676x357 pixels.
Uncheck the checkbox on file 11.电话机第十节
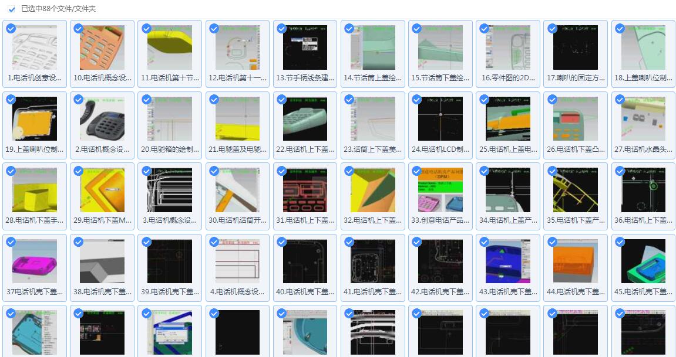click(147, 29)
